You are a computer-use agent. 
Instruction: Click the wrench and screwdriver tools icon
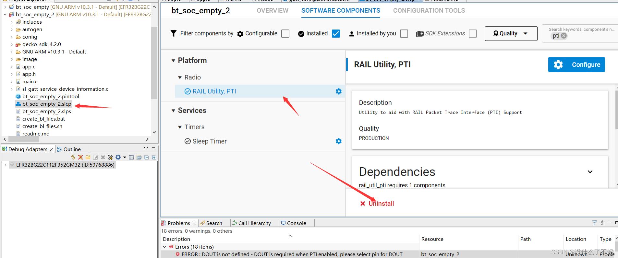(110, 157)
